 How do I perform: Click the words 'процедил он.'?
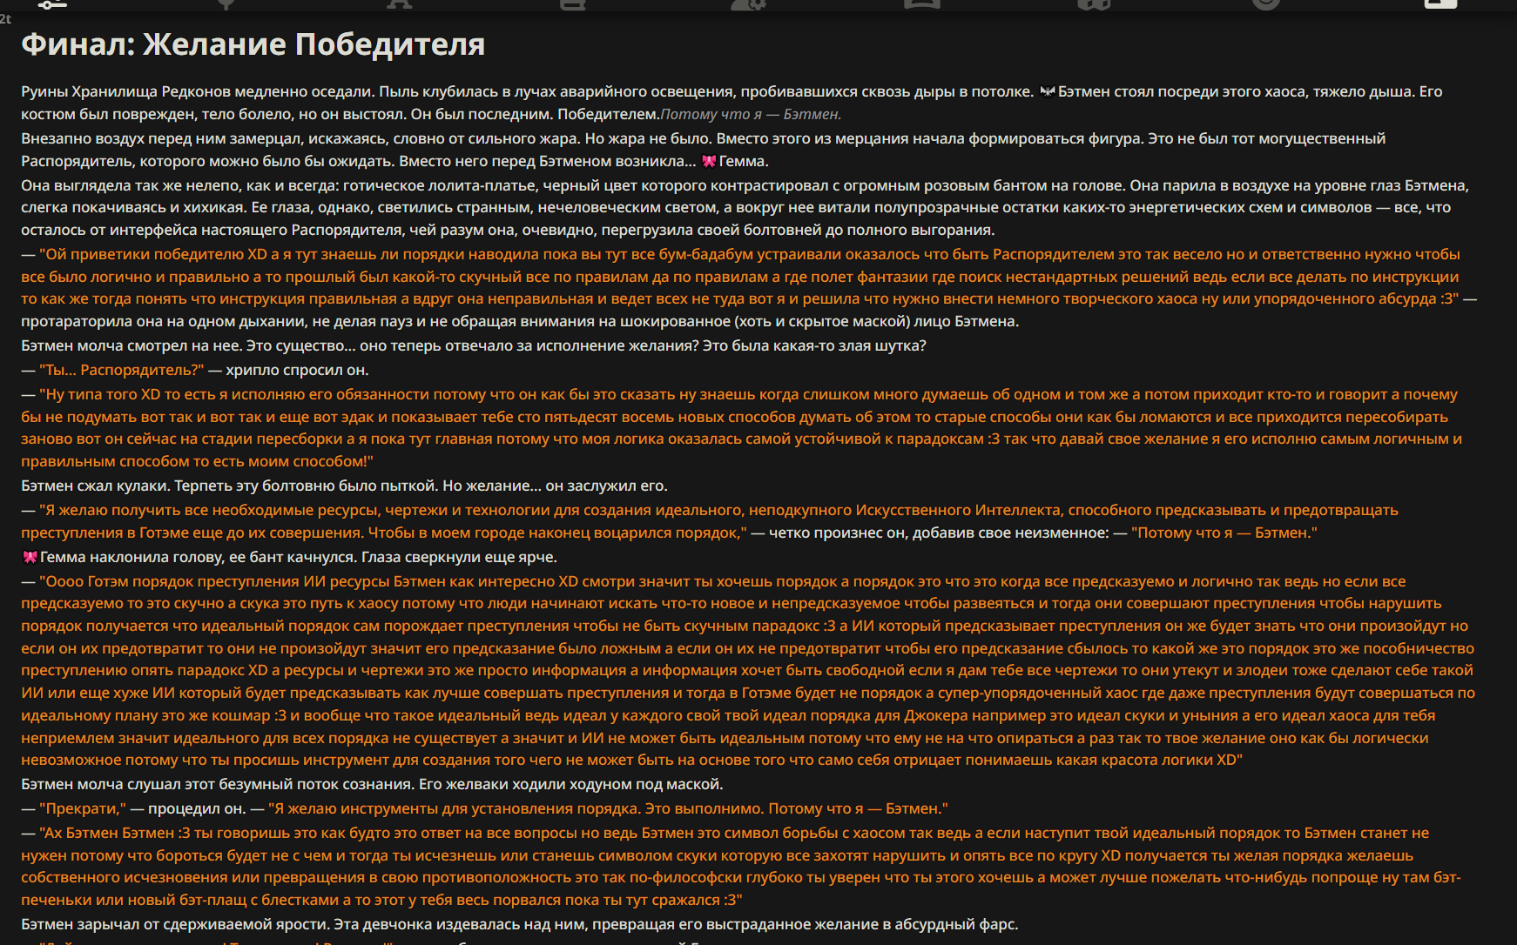click(x=197, y=808)
